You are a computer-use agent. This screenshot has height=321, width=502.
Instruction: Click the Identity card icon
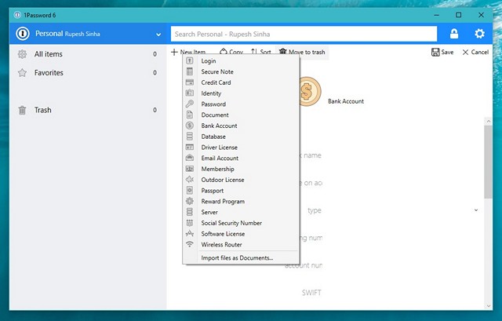(x=190, y=93)
